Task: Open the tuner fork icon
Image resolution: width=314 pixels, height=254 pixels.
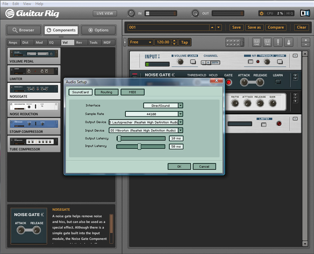Action: tap(278, 42)
